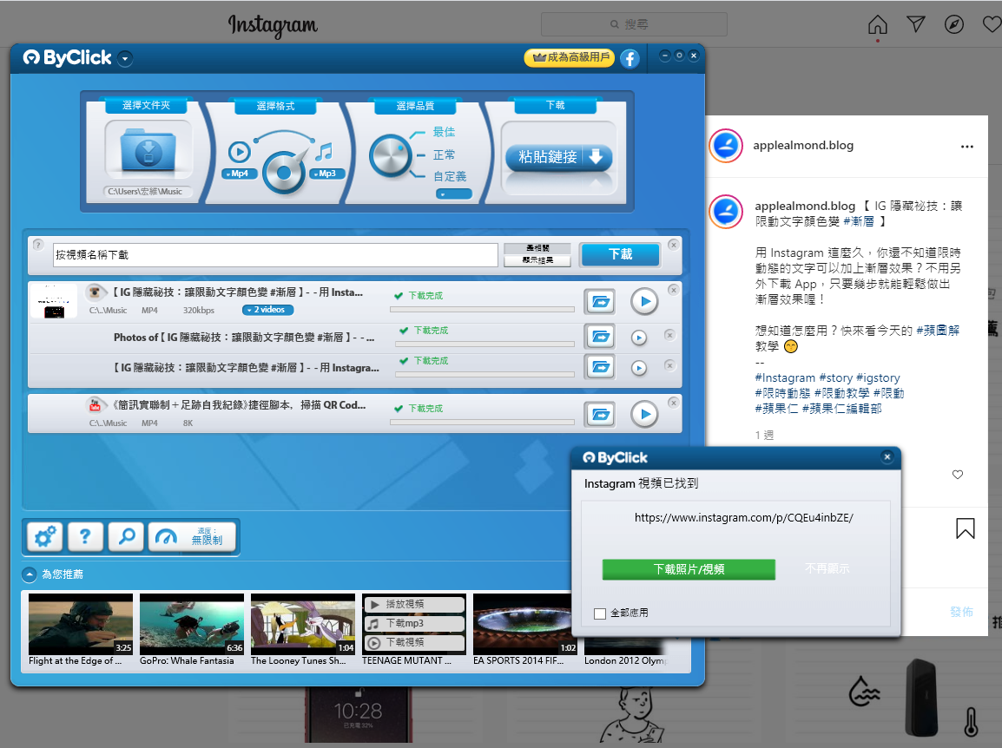Open the three-dot options on applealmond.blog post
Screen dimensions: 1002x748
coord(967,147)
